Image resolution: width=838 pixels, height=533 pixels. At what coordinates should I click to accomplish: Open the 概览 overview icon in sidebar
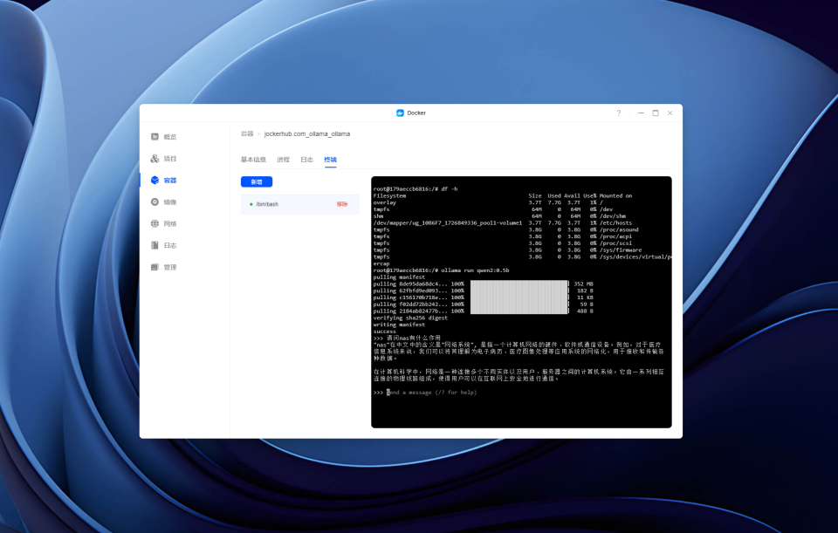155,137
